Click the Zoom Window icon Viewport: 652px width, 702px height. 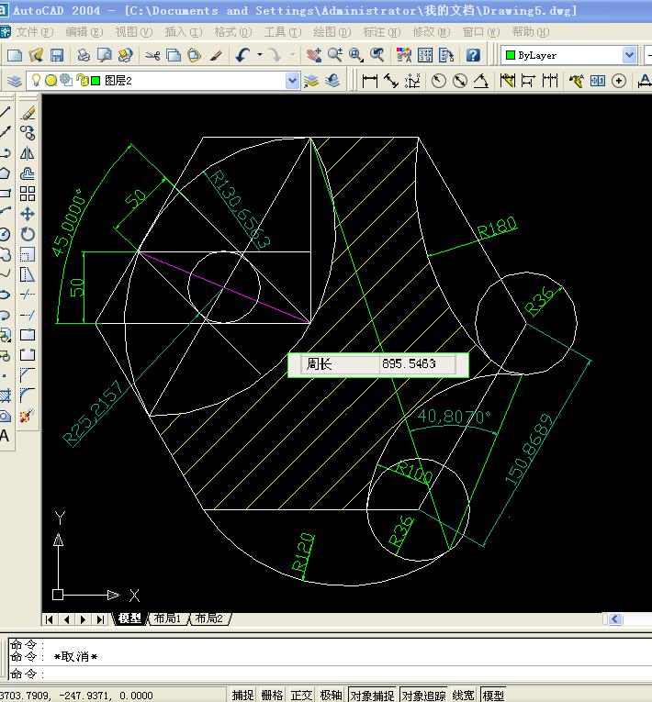click(x=355, y=55)
